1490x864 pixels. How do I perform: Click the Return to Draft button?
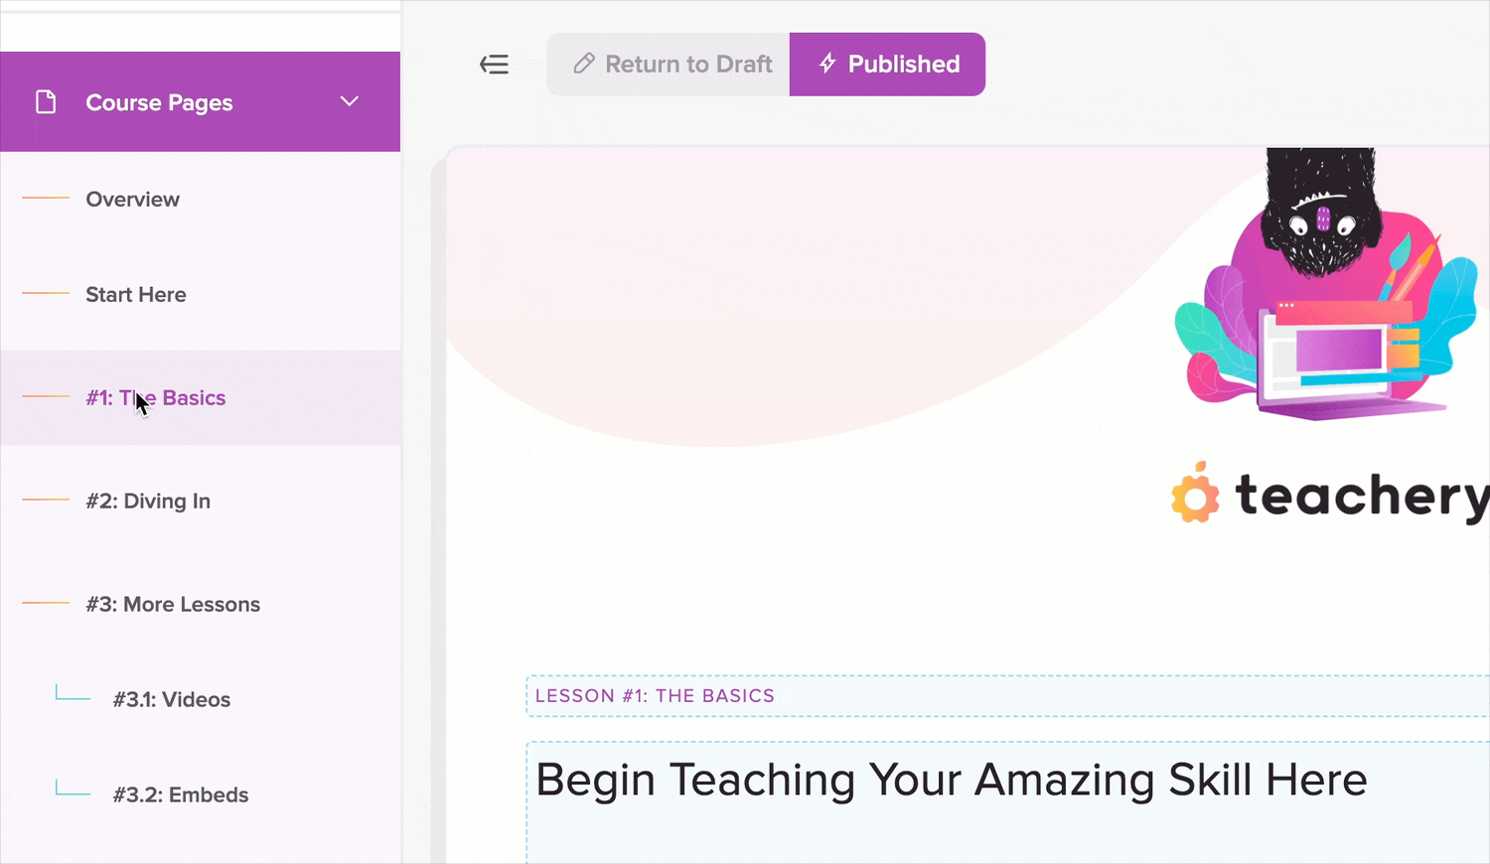click(669, 65)
